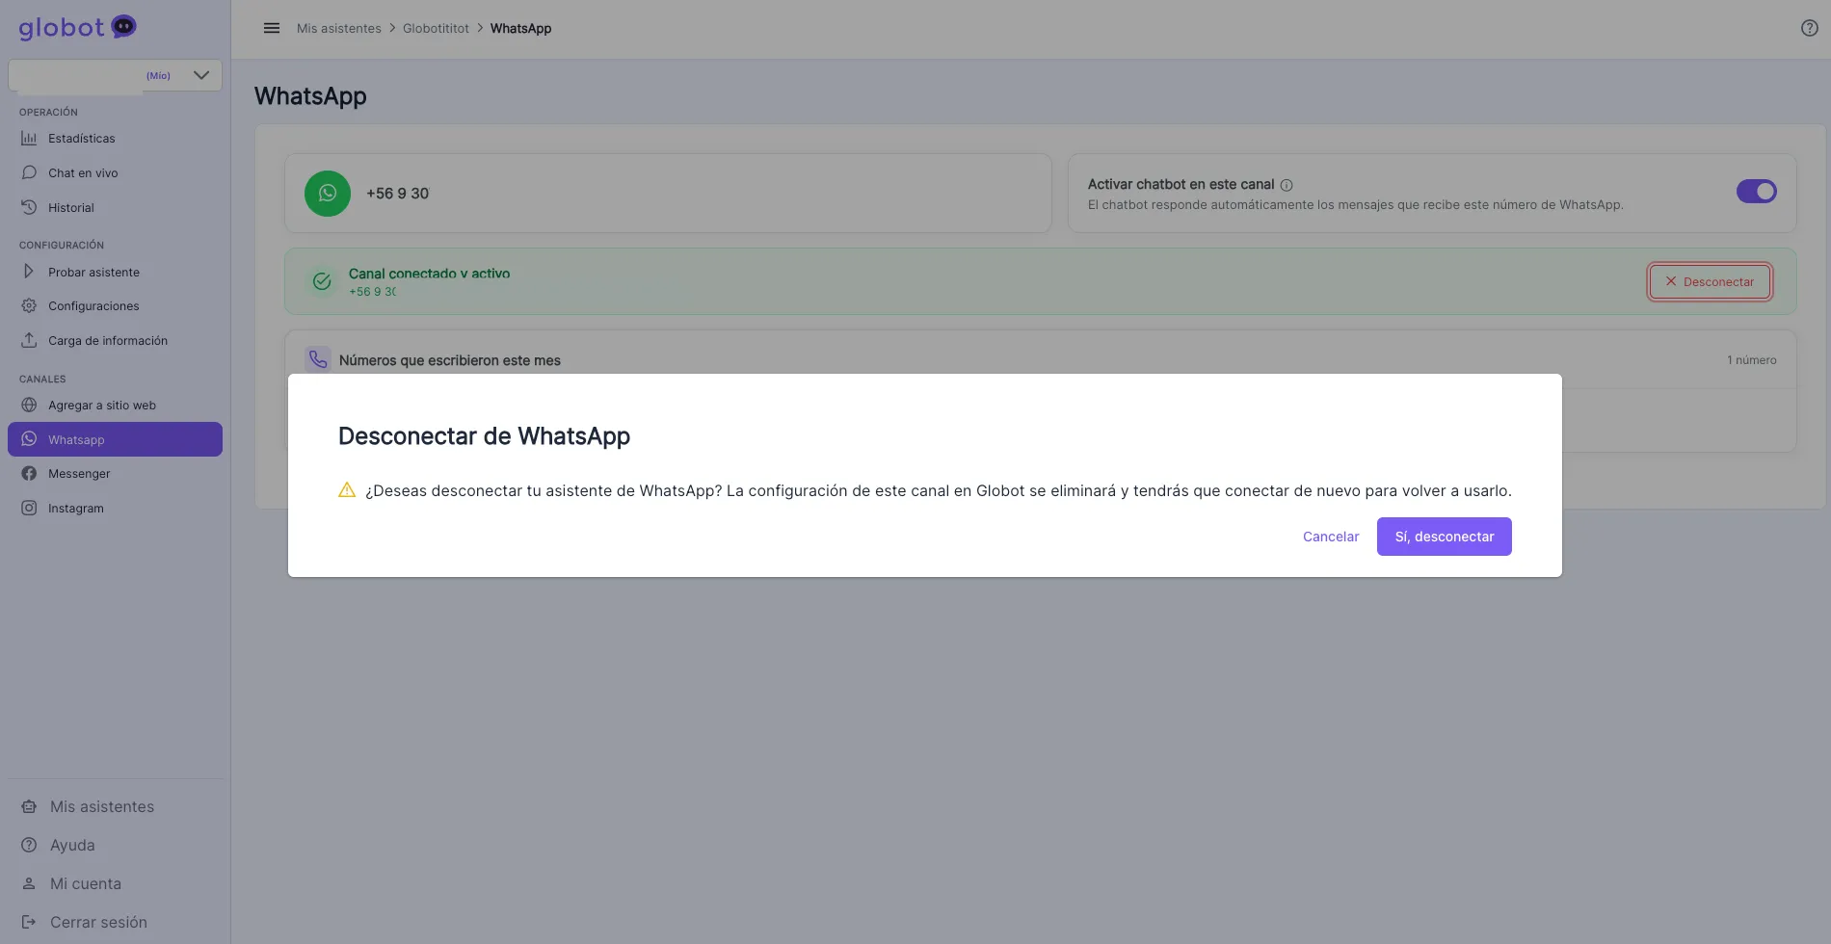Click Cerrar sesión
Screen dimensions: 1831x944
pos(115,922)
